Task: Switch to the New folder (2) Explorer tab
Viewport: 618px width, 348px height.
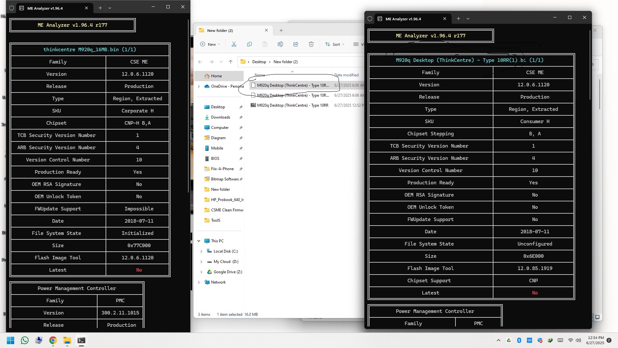Action: coord(220,31)
